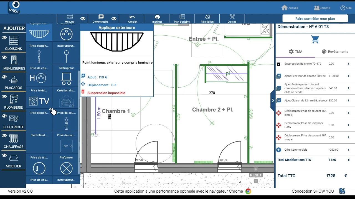Select the Electrification item
Image resolution: width=355 pixels, height=199 pixels.
39,143
